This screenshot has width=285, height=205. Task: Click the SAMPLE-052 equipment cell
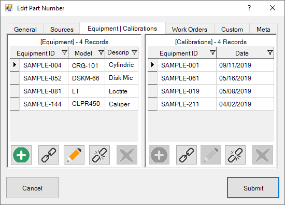(x=44, y=78)
